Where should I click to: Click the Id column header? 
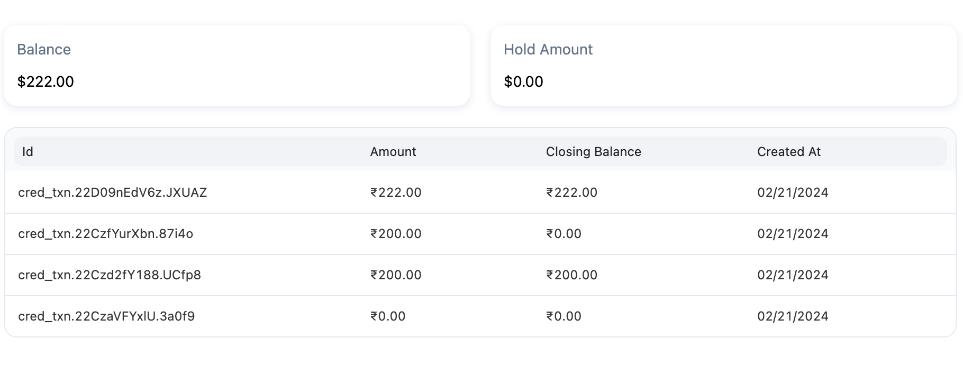tap(28, 152)
